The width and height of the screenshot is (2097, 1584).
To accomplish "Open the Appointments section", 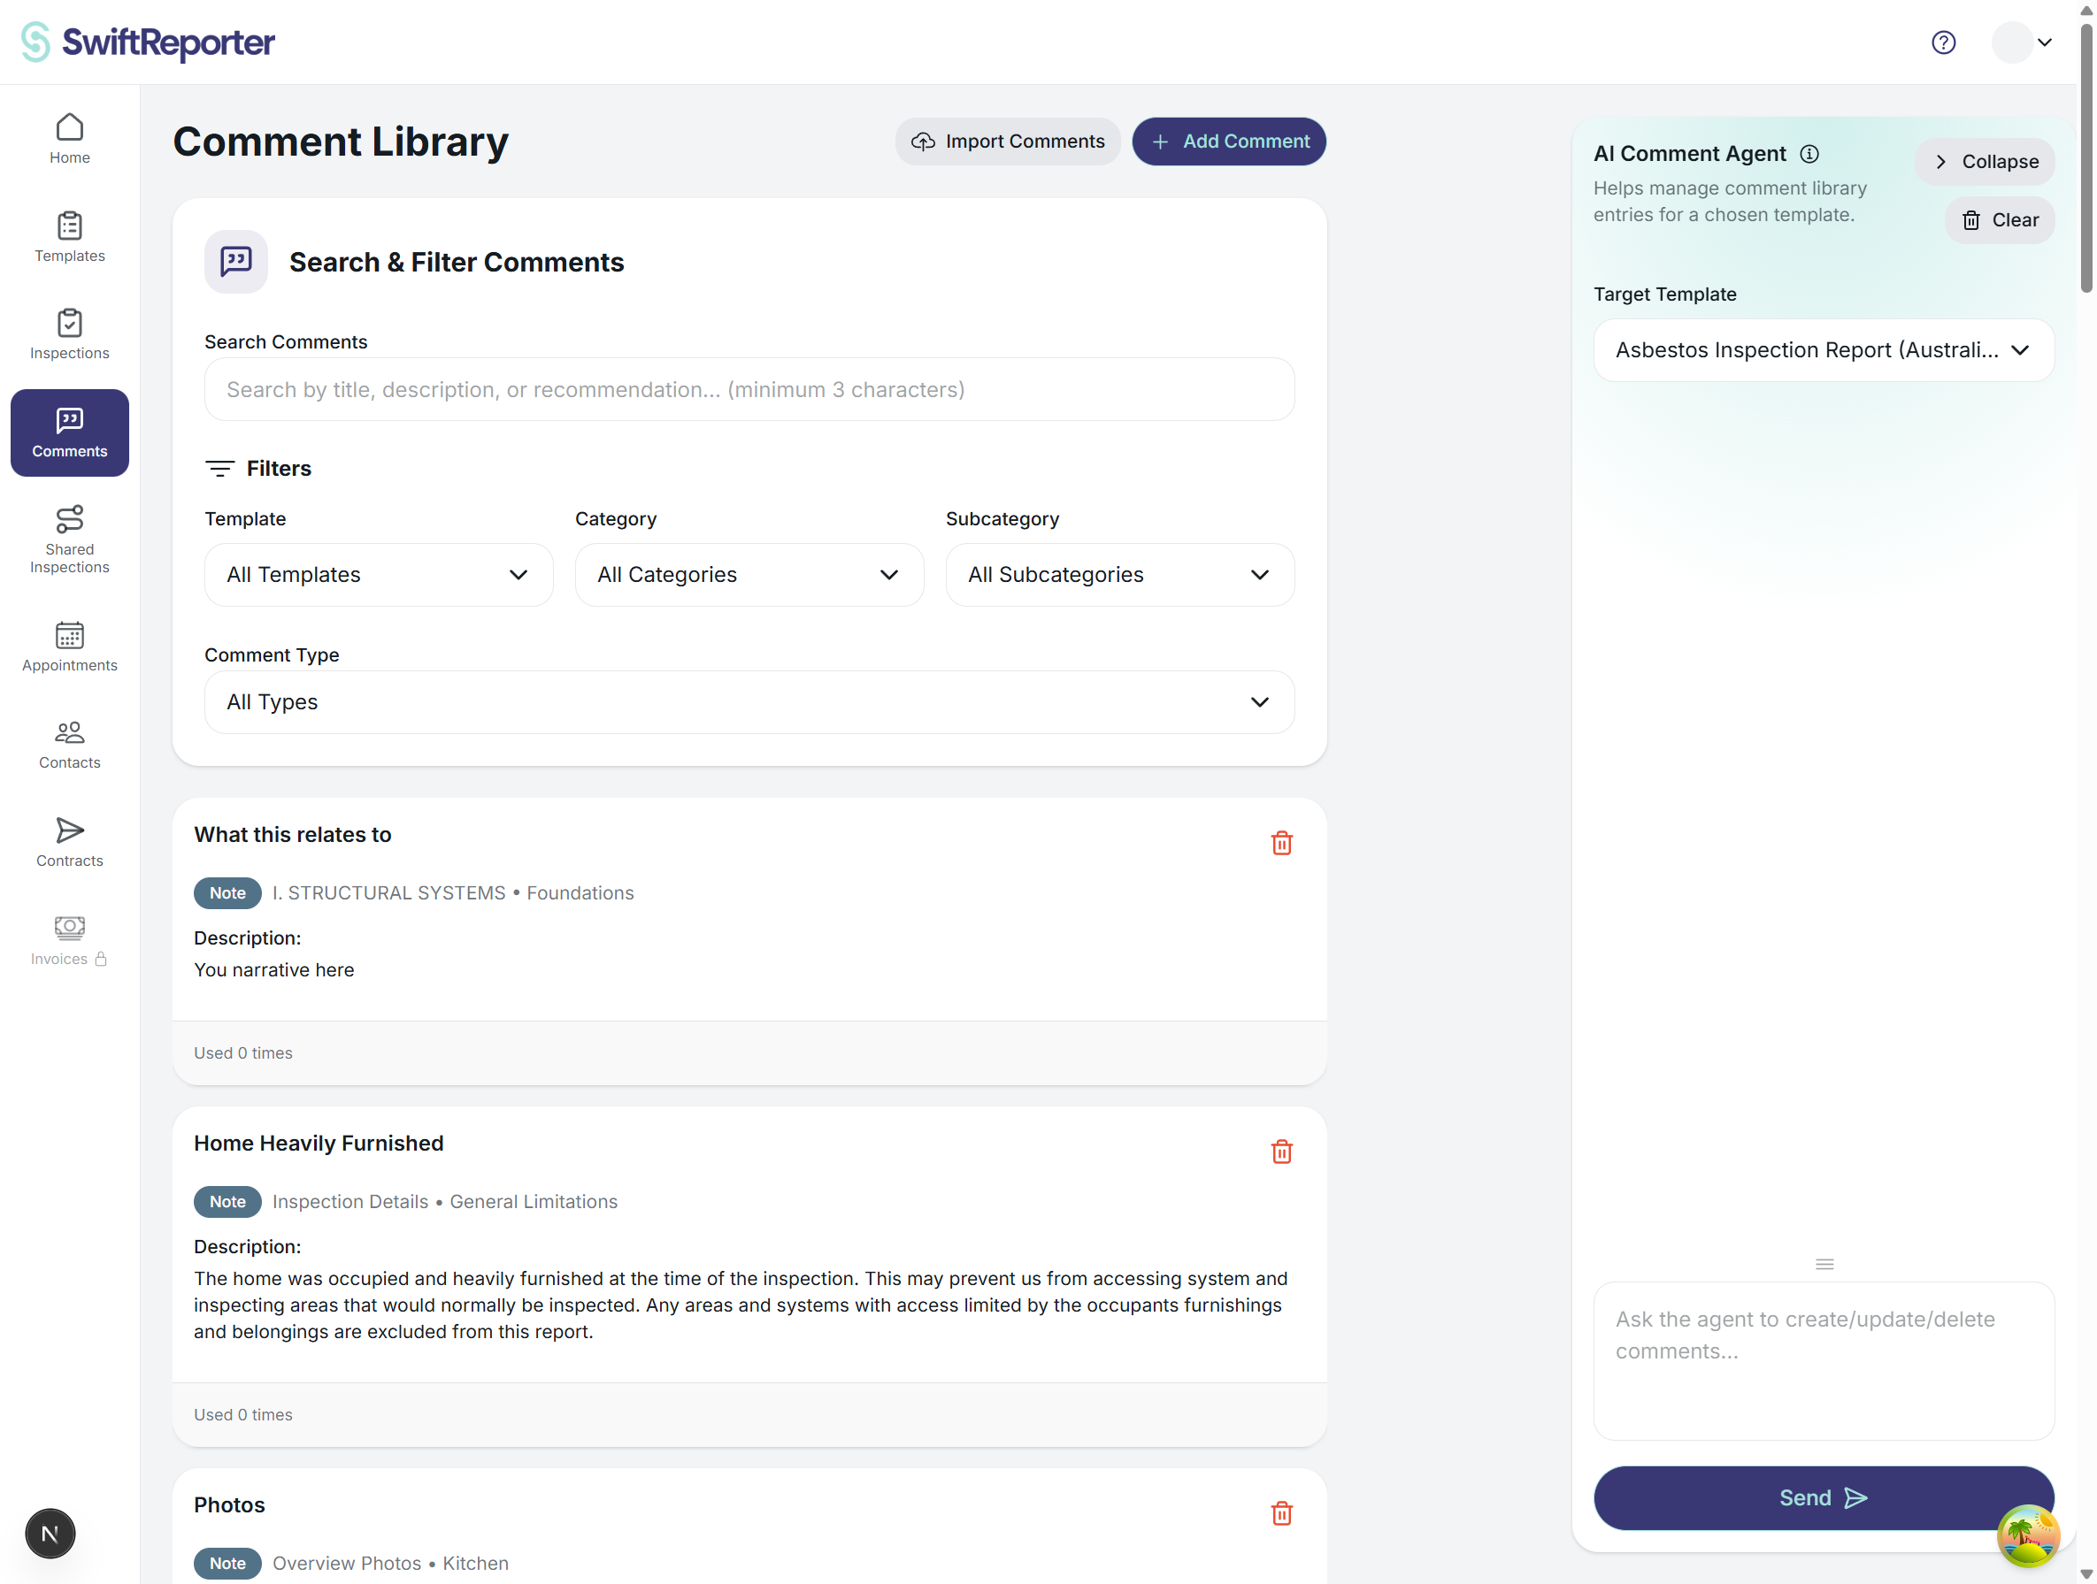I will 68,647.
